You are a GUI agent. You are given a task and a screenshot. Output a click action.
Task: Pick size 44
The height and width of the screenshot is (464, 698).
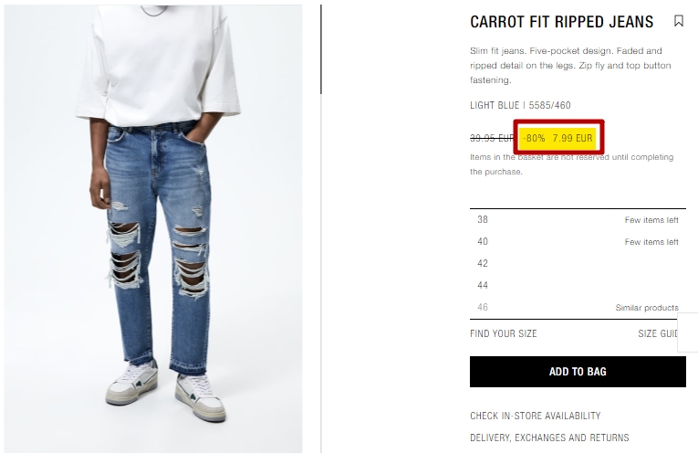pos(578,285)
